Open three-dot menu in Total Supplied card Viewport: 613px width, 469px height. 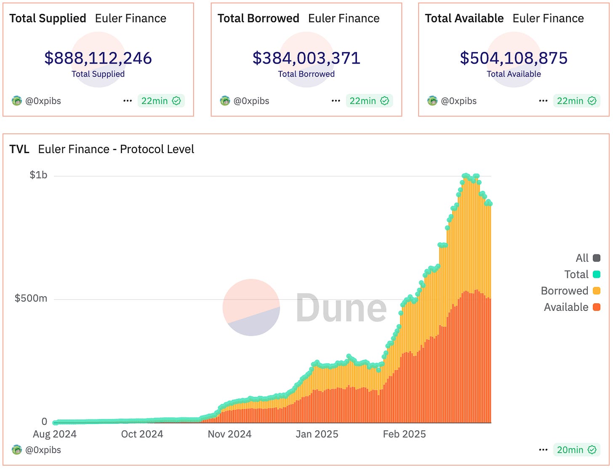point(128,101)
